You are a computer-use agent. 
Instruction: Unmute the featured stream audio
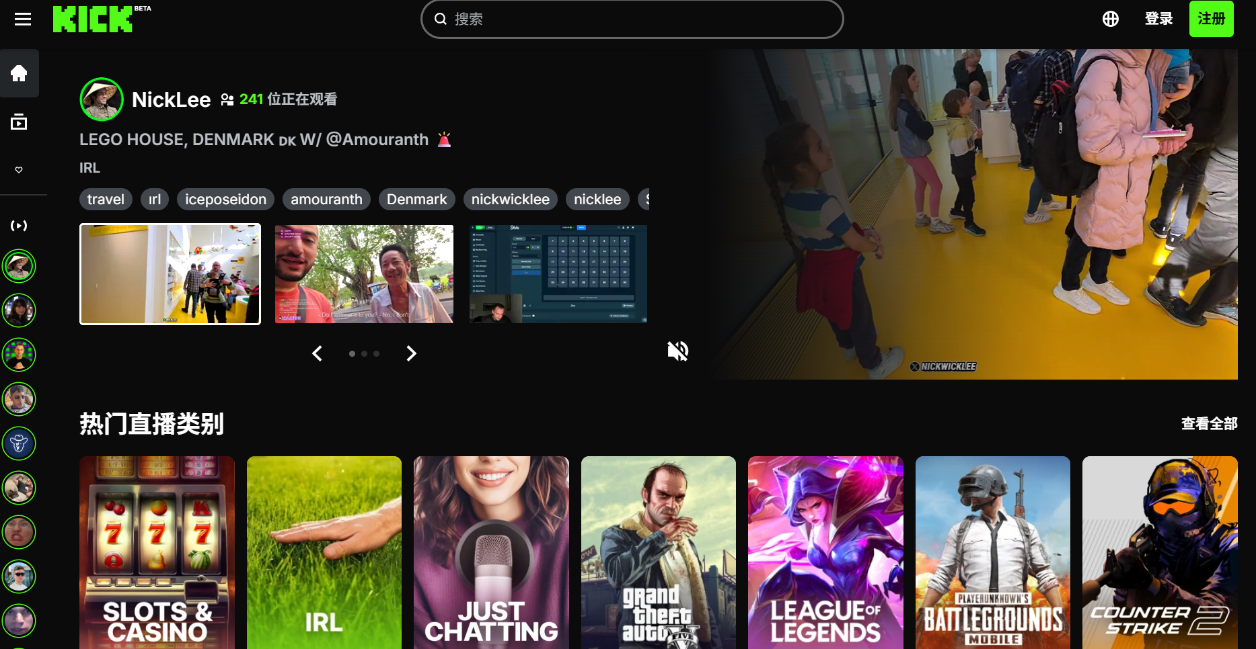click(x=677, y=351)
